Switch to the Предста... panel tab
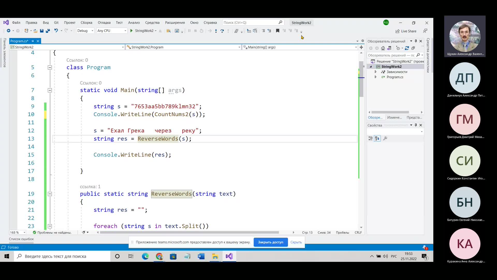497x280 pixels. pos(414,117)
